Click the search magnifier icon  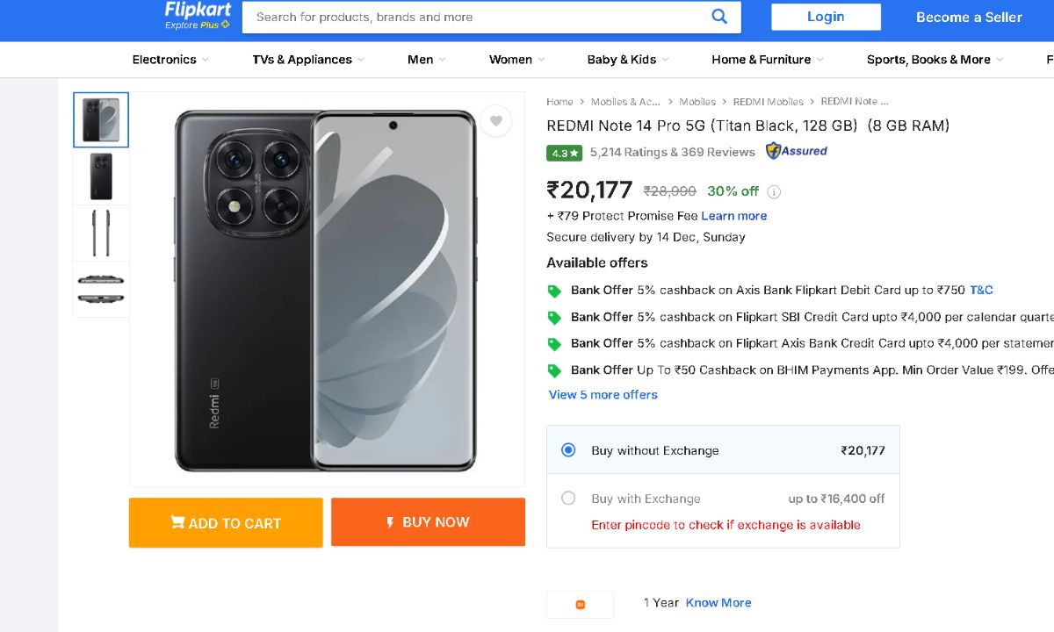719,17
